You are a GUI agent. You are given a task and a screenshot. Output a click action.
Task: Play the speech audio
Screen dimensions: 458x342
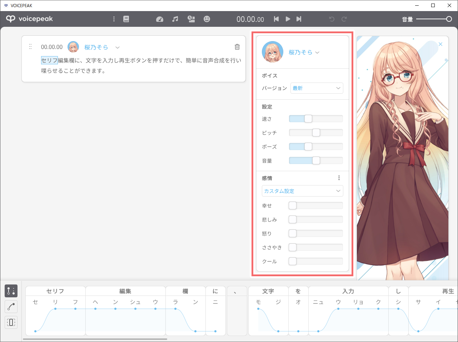(288, 19)
